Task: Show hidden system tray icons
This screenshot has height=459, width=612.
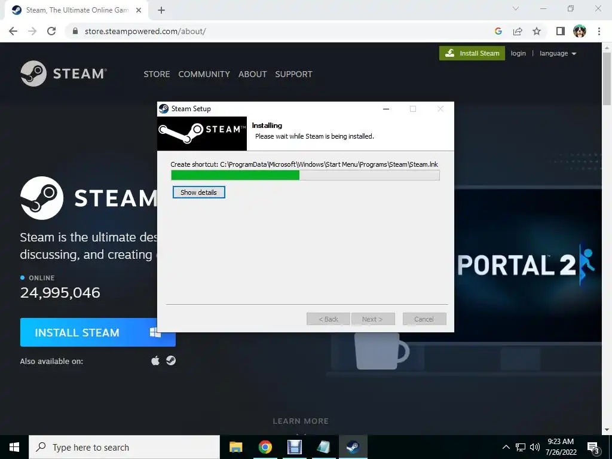Action: coord(506,447)
